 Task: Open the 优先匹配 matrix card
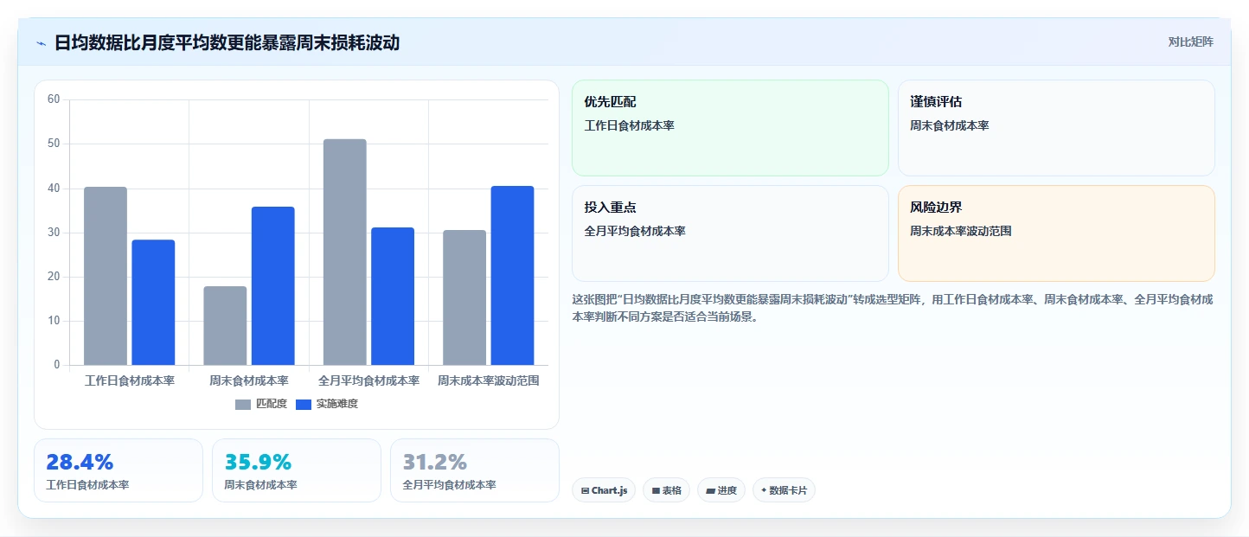[730, 128]
